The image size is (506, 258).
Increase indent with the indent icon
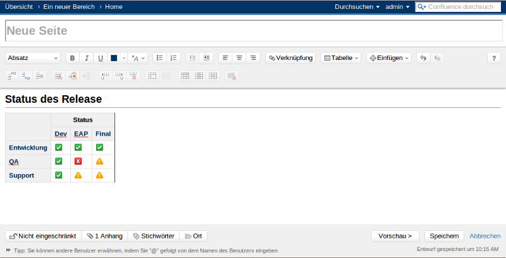(x=206, y=58)
